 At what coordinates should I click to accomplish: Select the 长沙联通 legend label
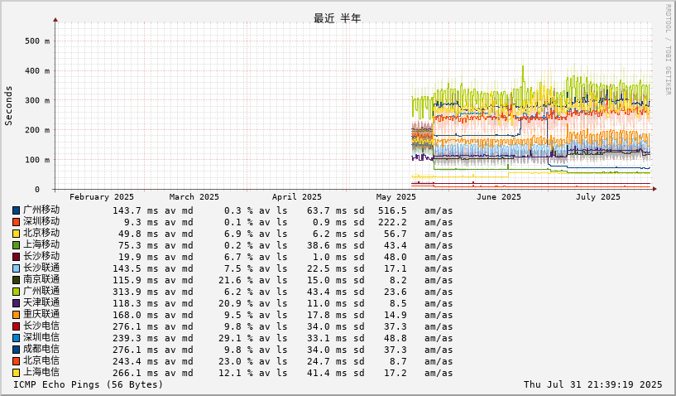pos(41,268)
